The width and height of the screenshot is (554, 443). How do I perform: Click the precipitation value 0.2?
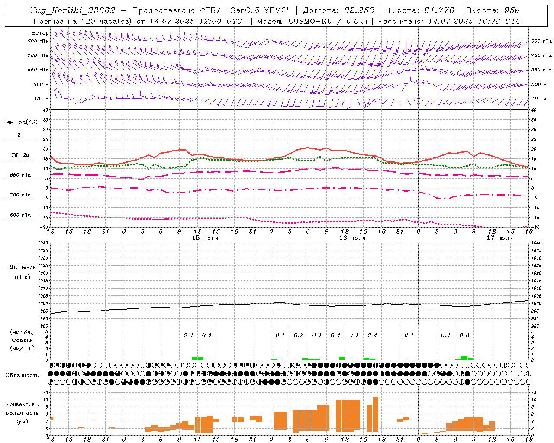[x=299, y=335]
